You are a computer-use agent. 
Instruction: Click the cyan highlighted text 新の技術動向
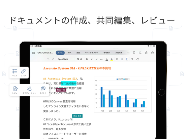[69, 84]
